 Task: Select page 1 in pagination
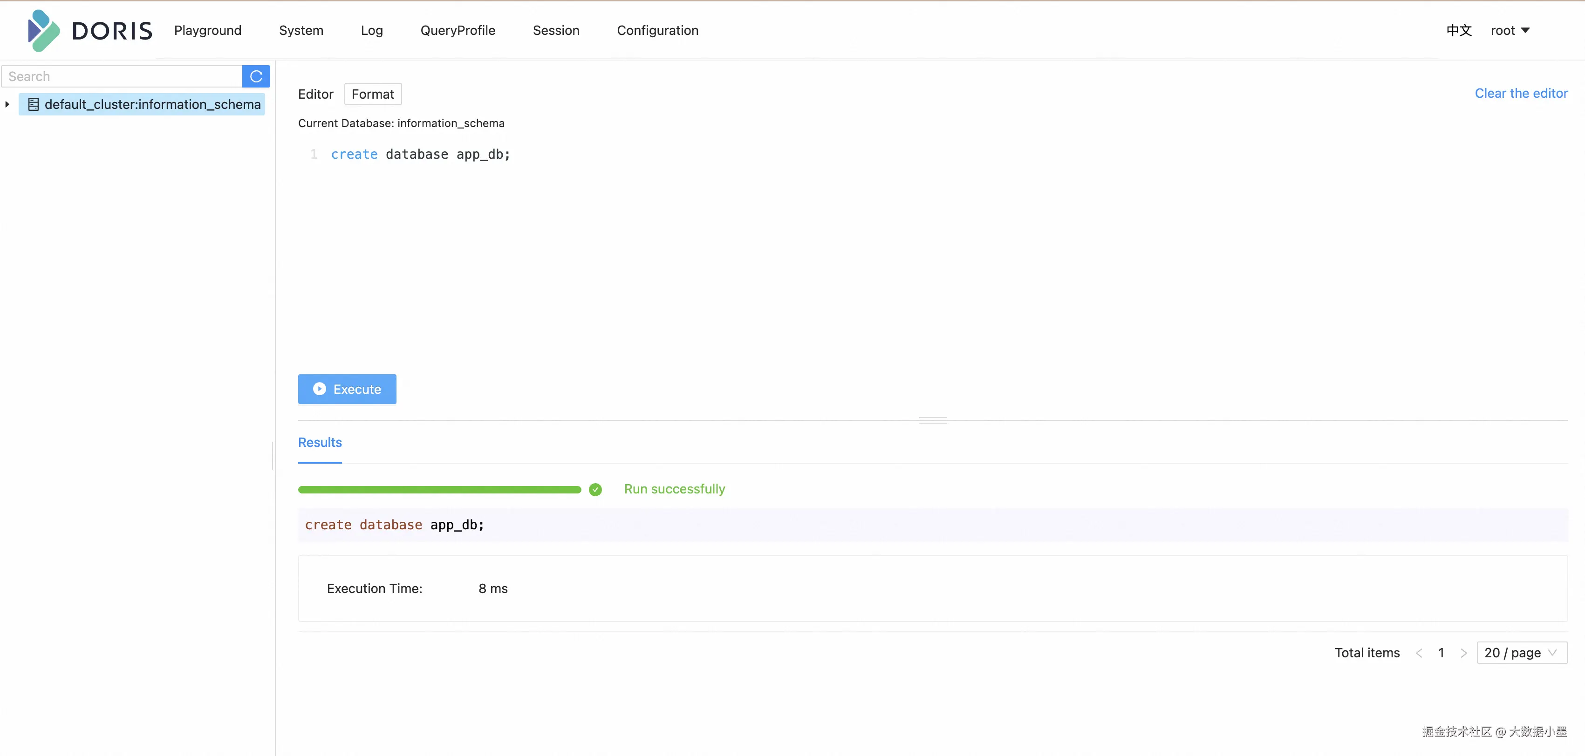[x=1441, y=653]
